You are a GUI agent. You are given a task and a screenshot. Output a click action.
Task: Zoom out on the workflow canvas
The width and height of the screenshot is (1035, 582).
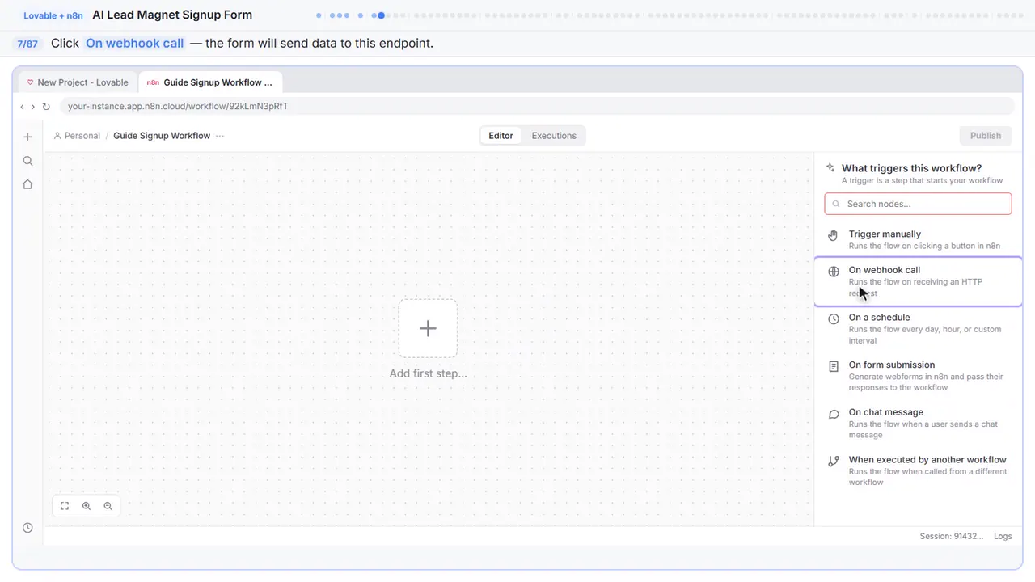click(108, 506)
